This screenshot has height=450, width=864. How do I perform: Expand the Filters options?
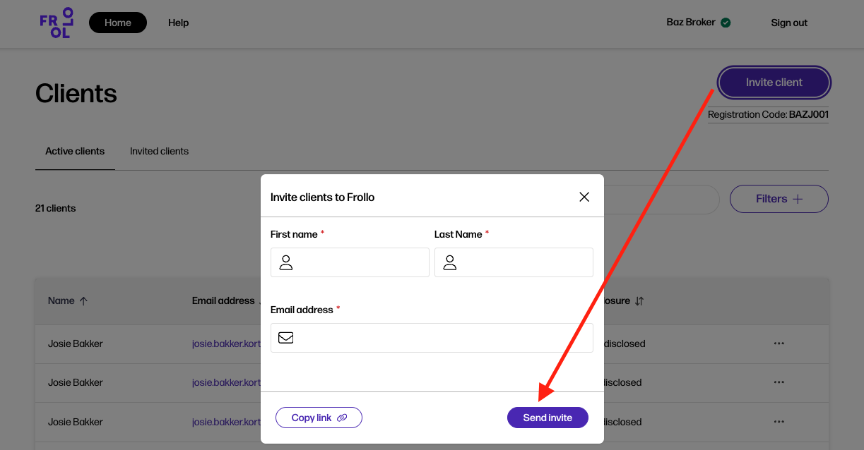click(x=779, y=199)
